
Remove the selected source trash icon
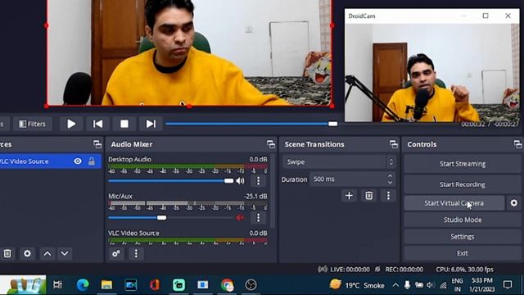7,253
